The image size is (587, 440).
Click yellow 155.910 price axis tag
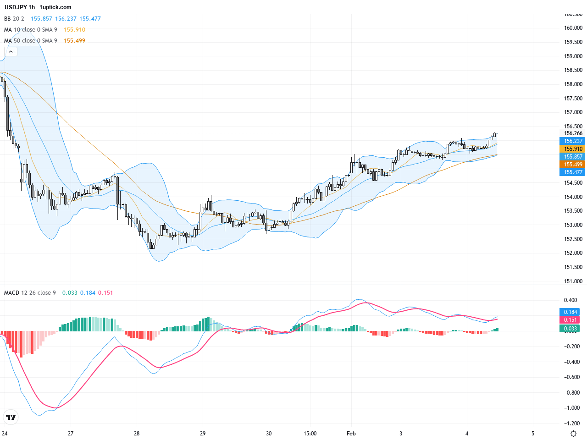click(x=573, y=149)
